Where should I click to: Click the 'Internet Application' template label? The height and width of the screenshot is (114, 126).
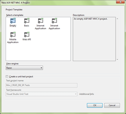pos(40,27)
